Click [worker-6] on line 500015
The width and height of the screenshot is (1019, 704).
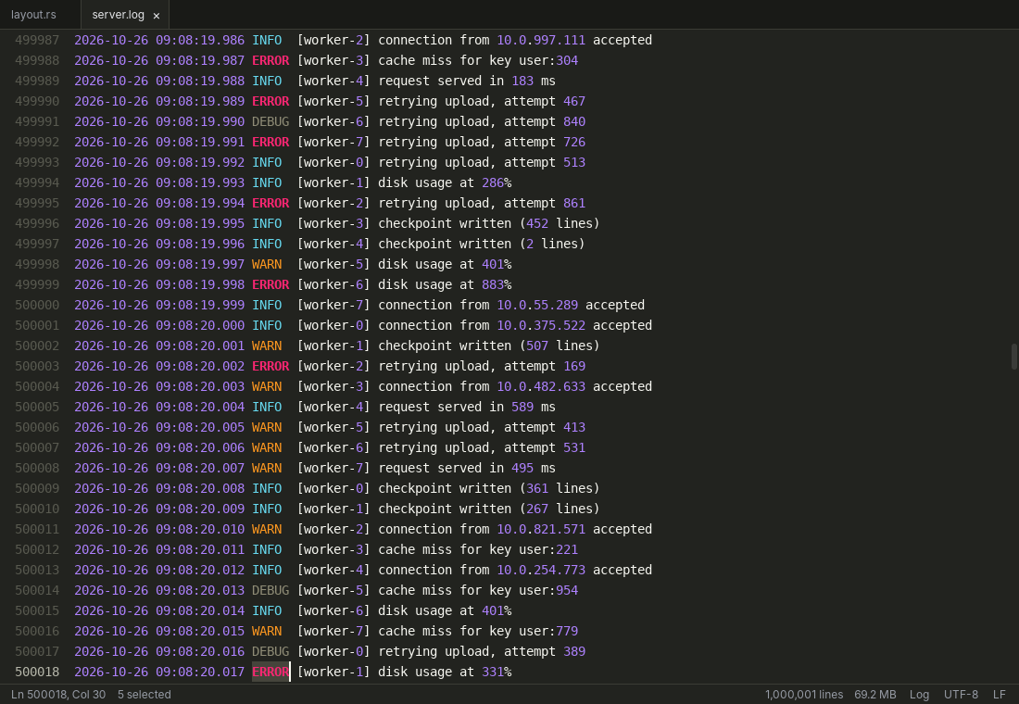[333, 610]
